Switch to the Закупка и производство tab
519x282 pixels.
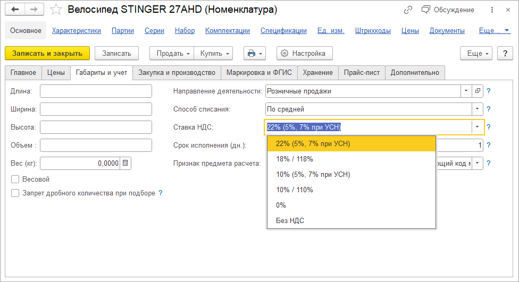177,72
